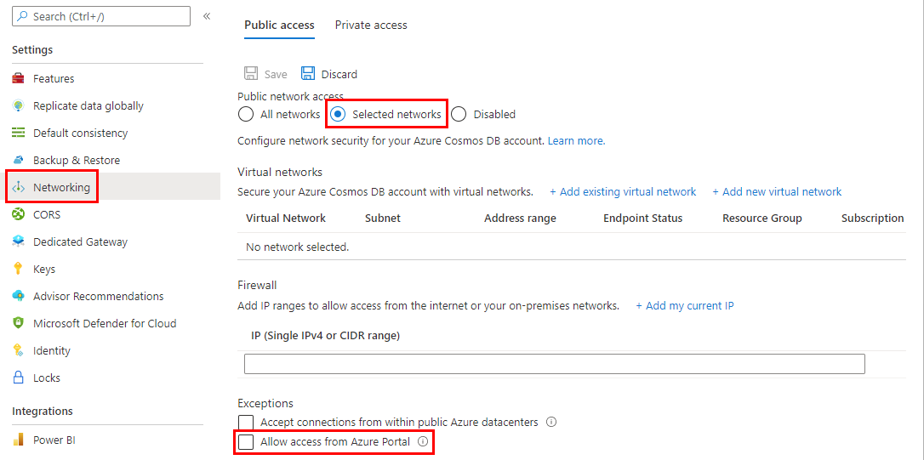Click the Power BI icon

point(19,440)
